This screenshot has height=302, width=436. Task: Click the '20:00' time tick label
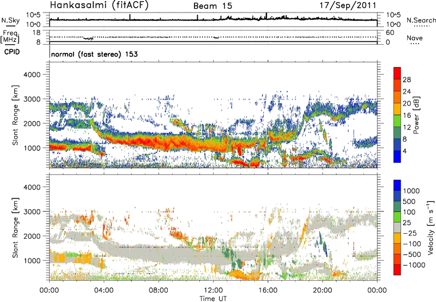tap(322, 291)
